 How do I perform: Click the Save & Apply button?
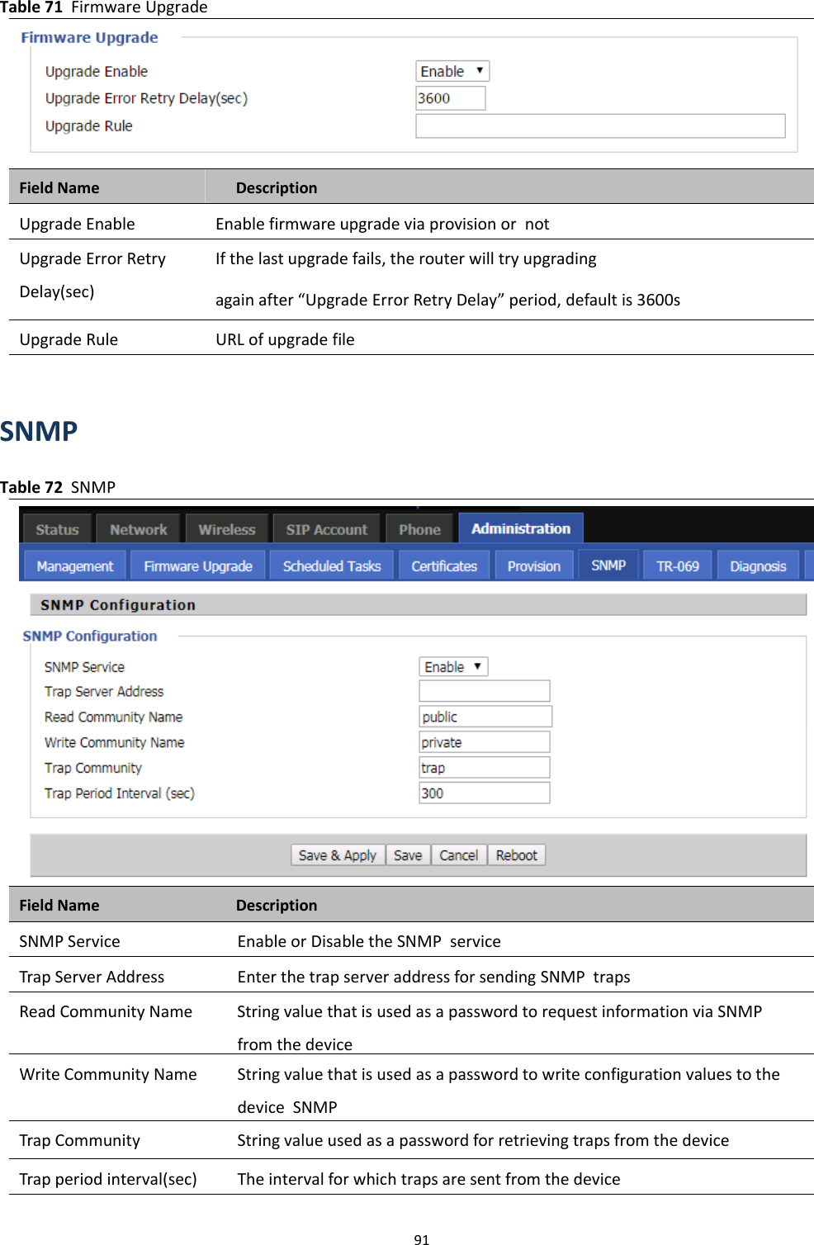point(337,854)
